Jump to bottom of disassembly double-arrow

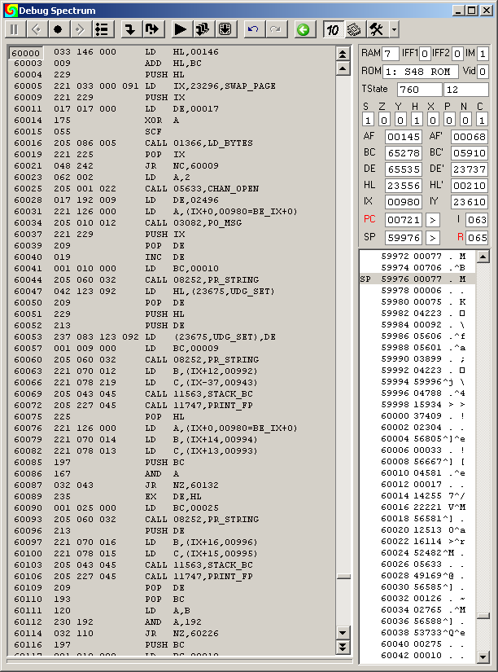pyautogui.click(x=343, y=647)
